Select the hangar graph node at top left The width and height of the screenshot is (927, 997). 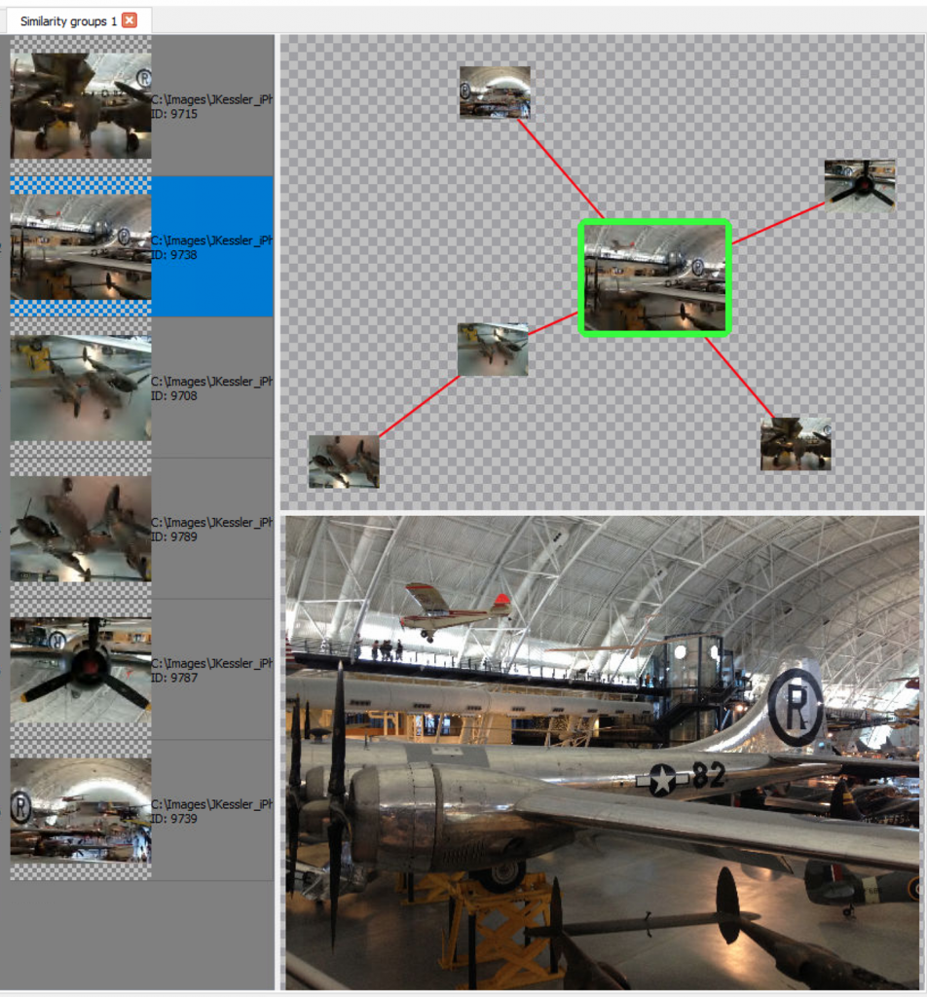click(495, 92)
